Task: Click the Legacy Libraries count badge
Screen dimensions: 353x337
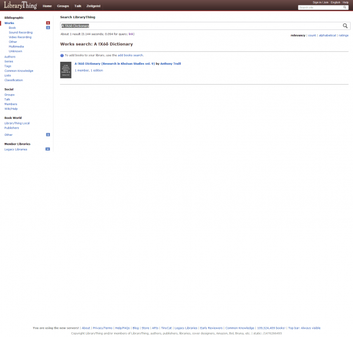Action: (x=48, y=149)
